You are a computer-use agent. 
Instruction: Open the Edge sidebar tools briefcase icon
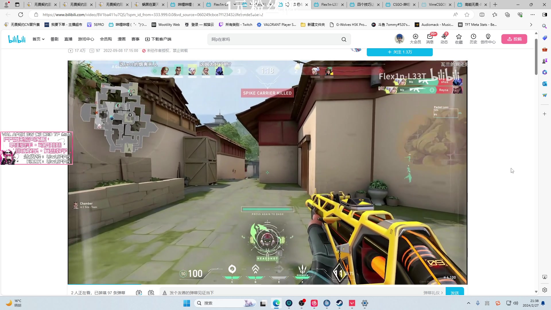(x=544, y=49)
